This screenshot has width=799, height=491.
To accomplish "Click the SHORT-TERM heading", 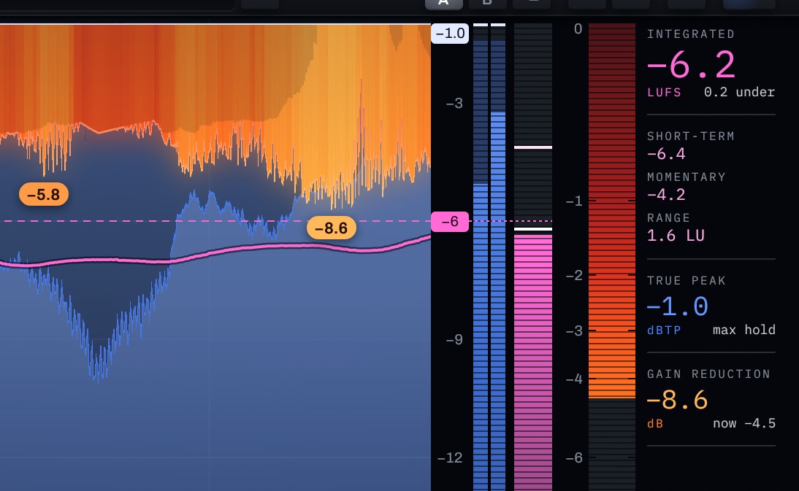I will [691, 136].
